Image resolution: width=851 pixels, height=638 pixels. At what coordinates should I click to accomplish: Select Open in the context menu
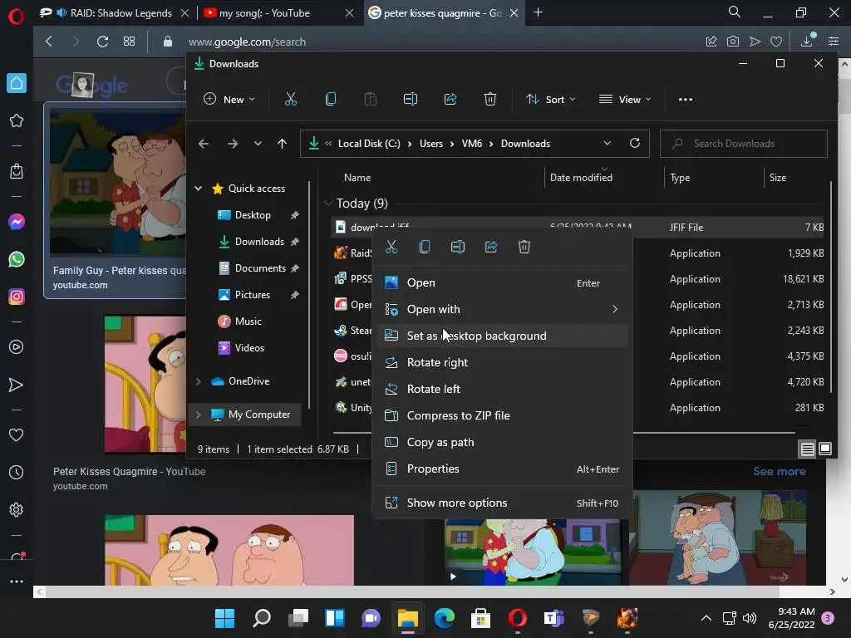tap(503, 282)
